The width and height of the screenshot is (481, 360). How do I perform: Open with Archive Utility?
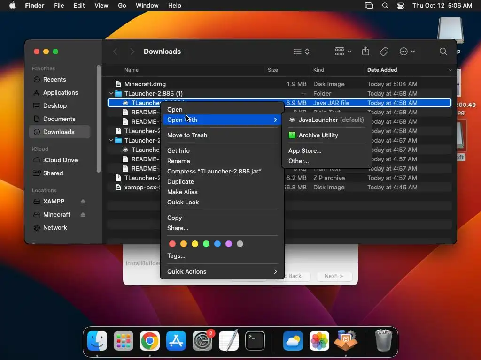327,135
